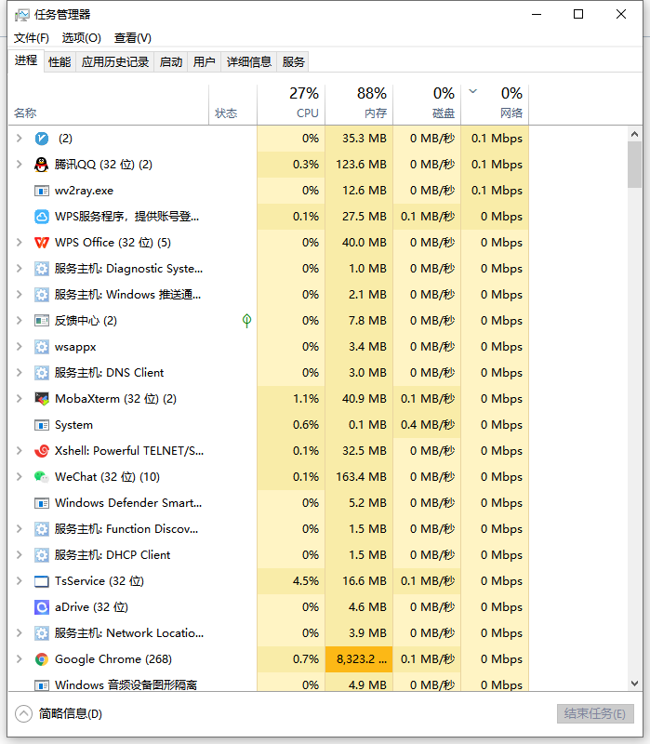Click the Network Location service gear icon

pos(42,633)
